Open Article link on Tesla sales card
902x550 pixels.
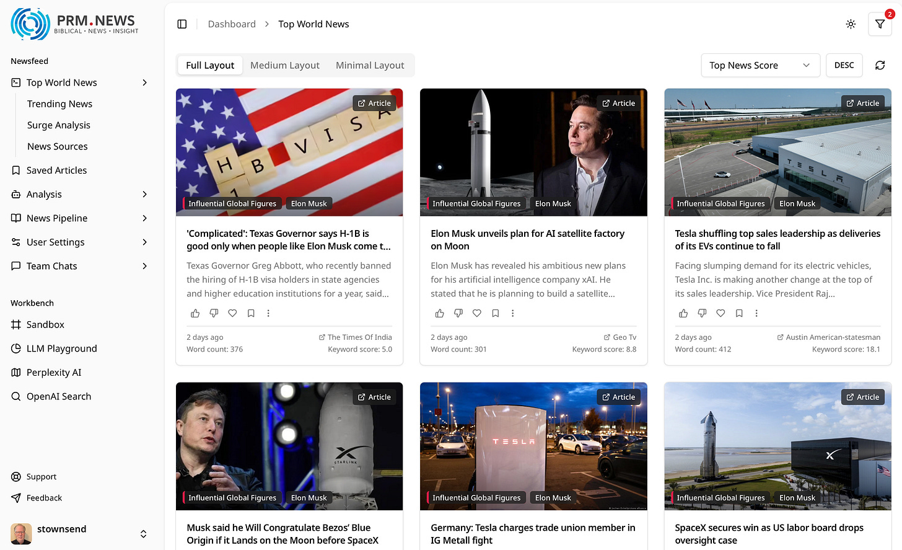click(x=862, y=103)
